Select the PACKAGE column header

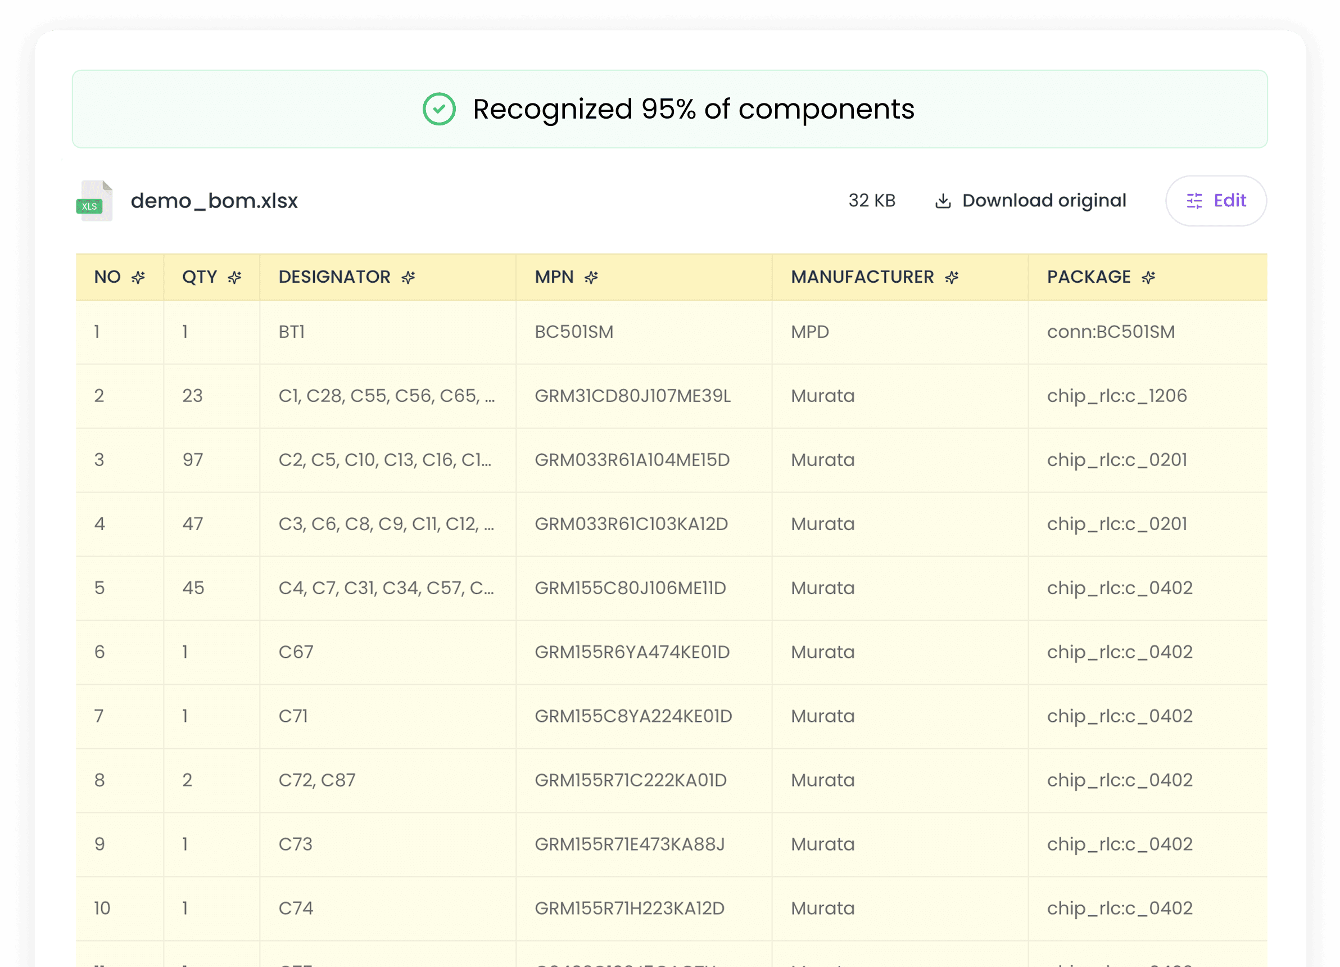pos(1147,277)
